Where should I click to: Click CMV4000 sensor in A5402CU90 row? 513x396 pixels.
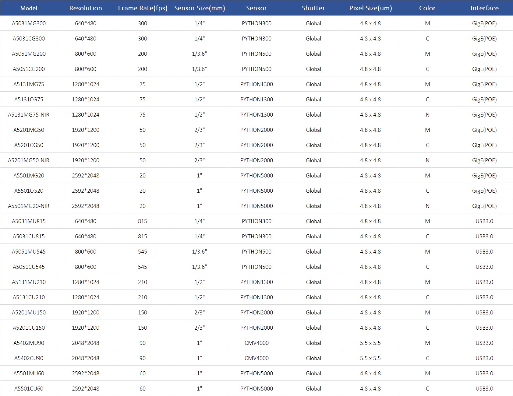pos(256,358)
